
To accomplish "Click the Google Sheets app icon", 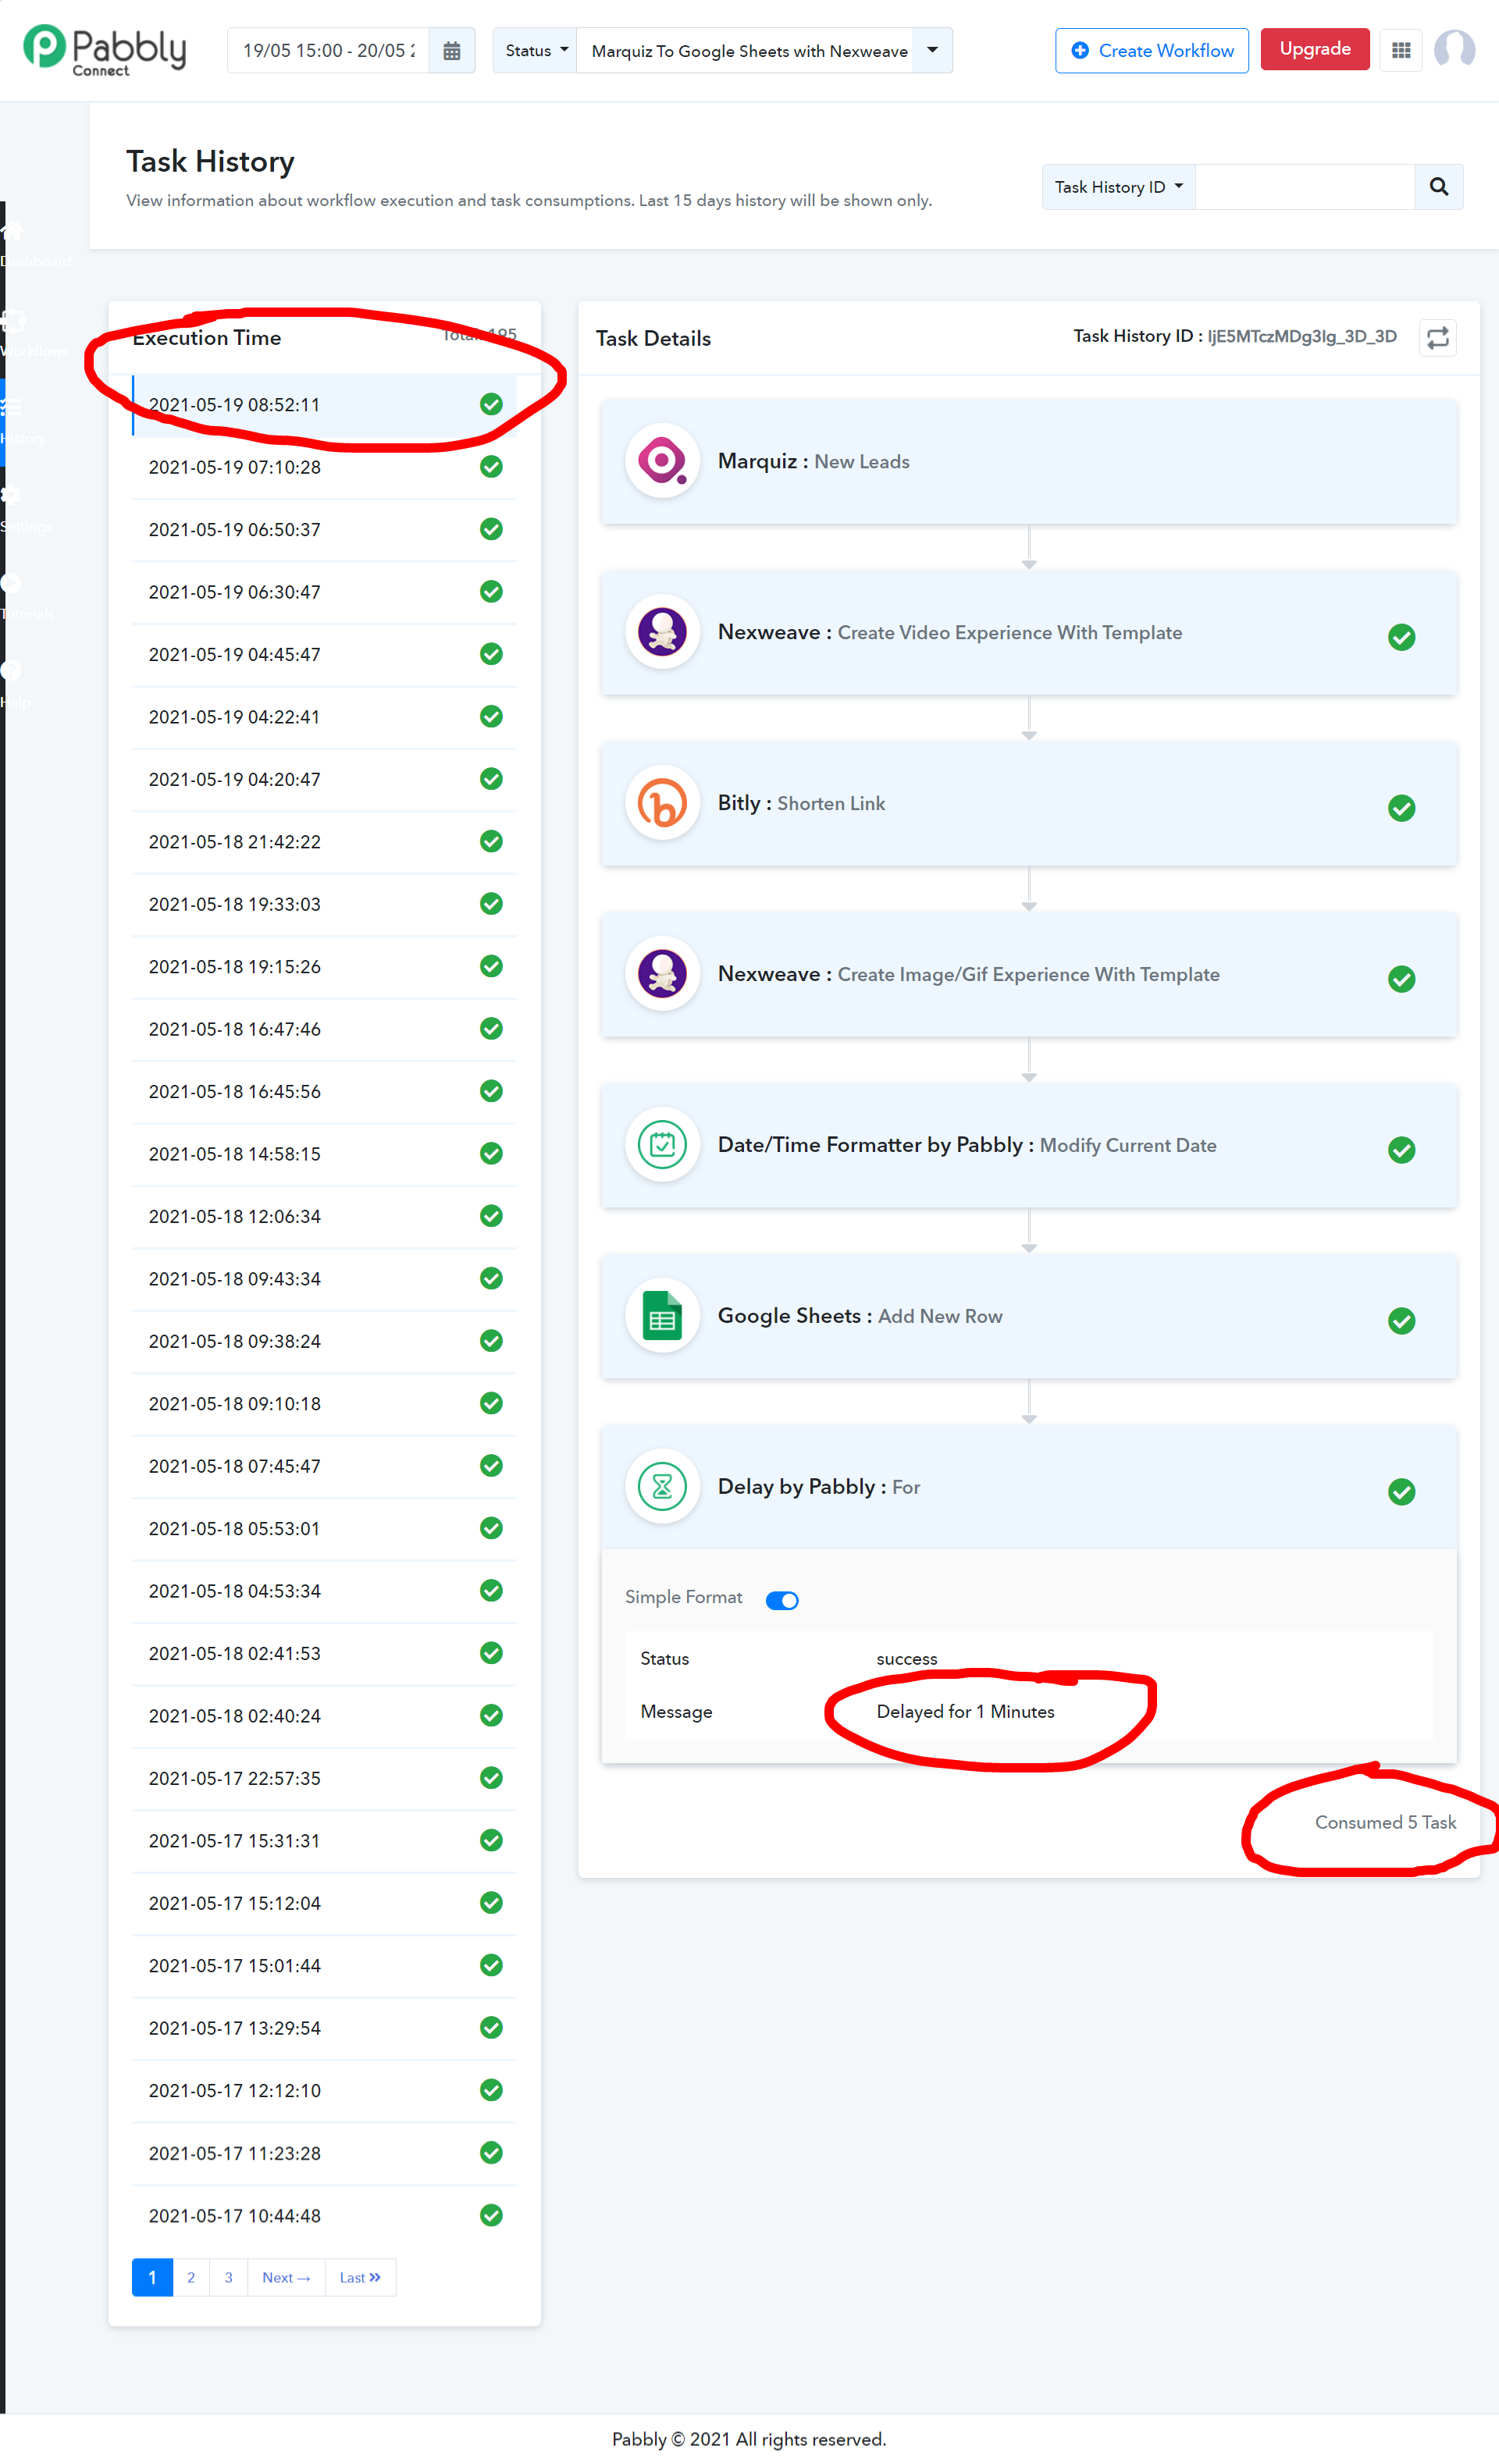I will [x=662, y=1316].
